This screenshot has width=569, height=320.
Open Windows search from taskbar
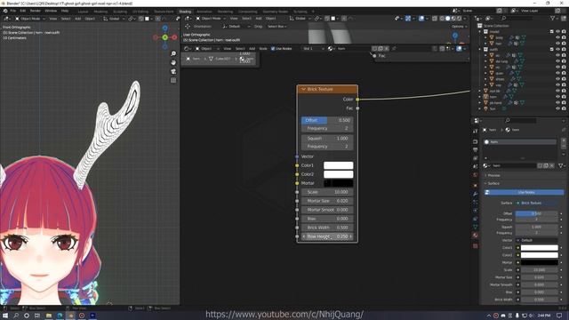pos(16,316)
